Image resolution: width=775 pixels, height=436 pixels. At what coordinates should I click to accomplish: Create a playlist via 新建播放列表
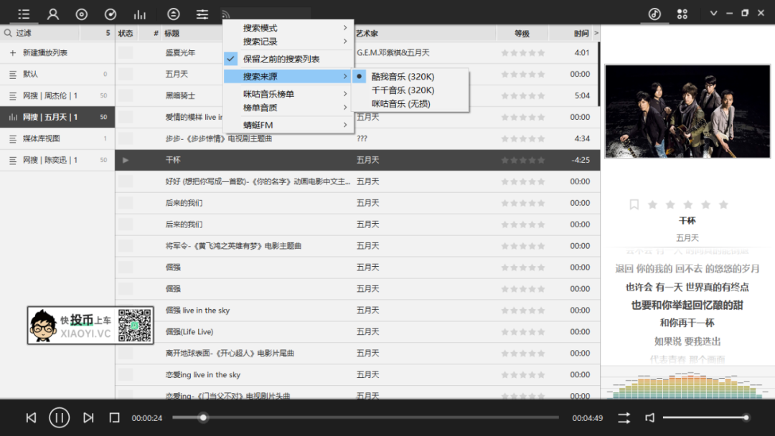pos(57,53)
